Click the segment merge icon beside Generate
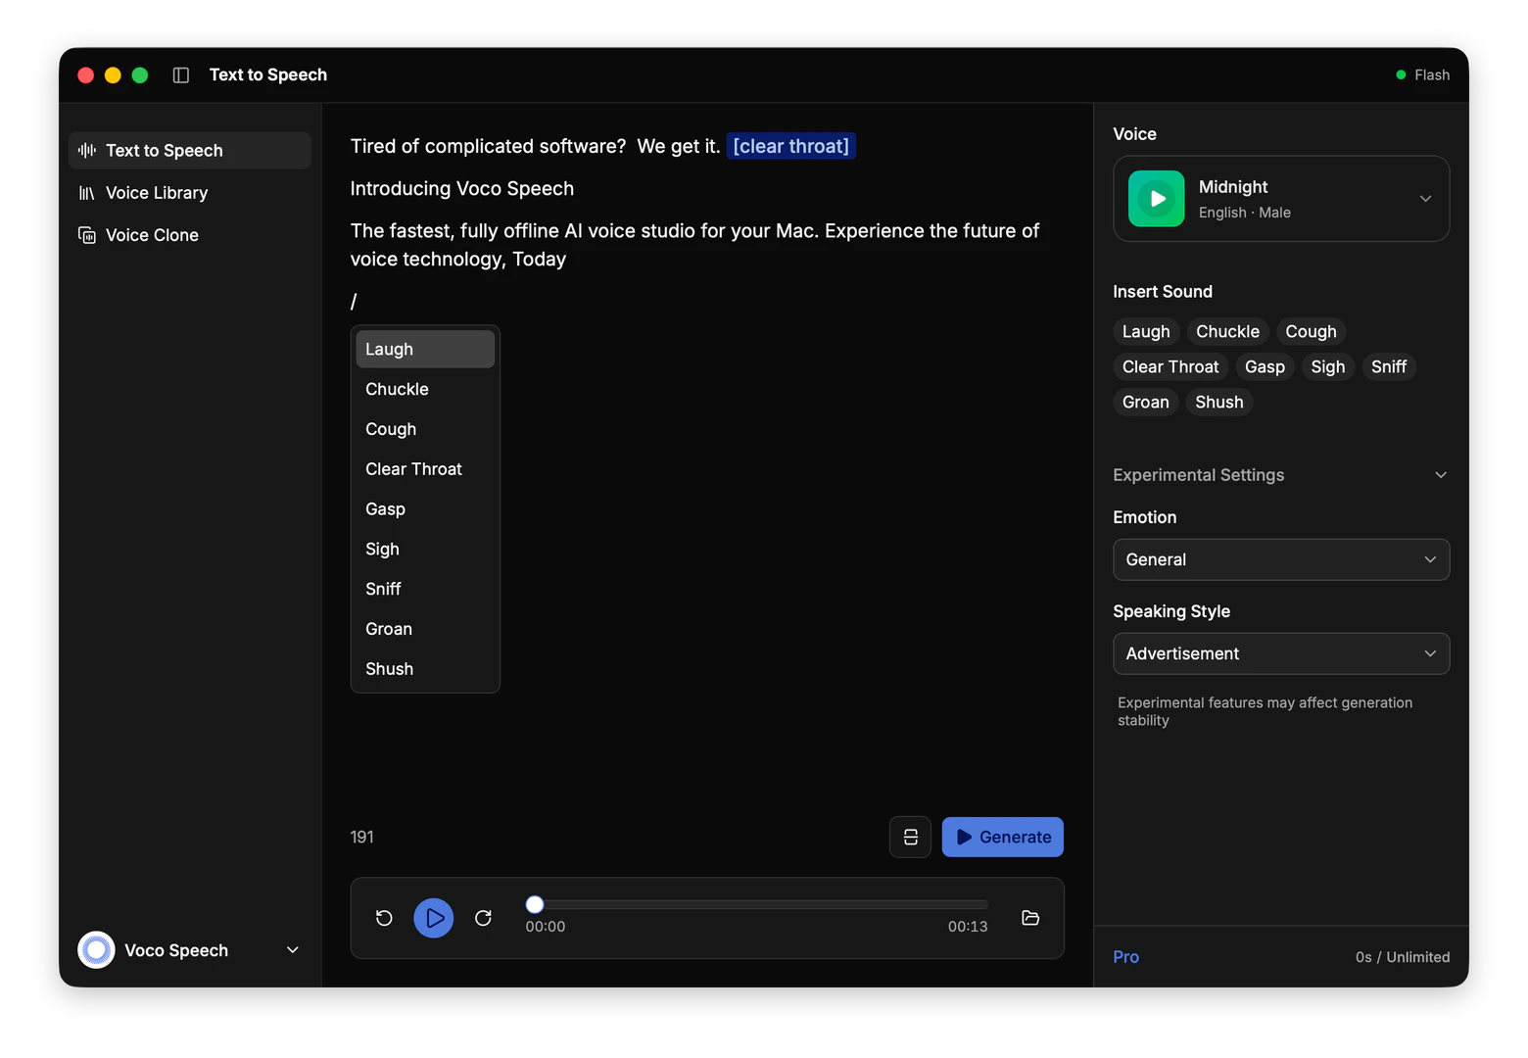Screen dimensions: 1528x1058 point(909,837)
